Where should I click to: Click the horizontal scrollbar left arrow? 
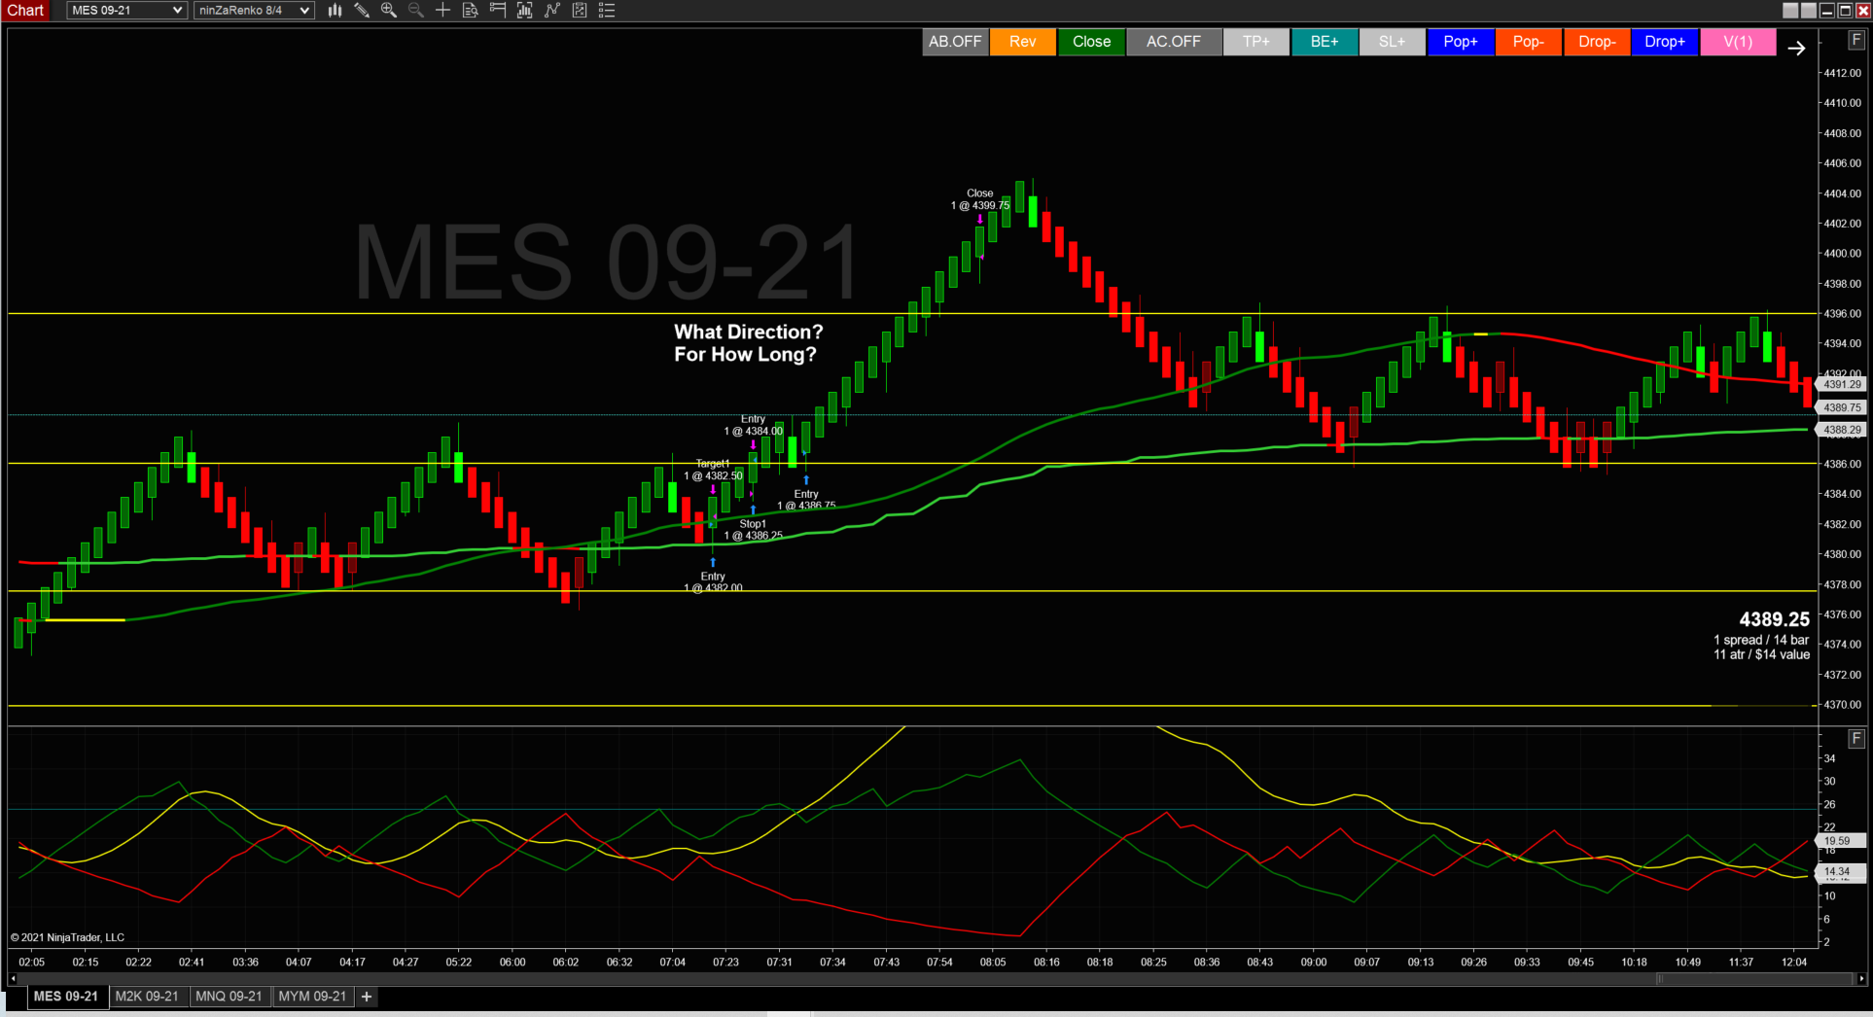[x=14, y=979]
